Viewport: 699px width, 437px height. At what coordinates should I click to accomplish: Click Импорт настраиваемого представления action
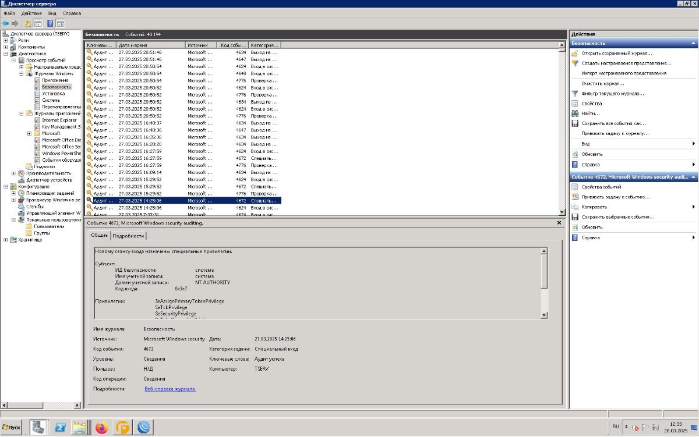click(x=624, y=73)
